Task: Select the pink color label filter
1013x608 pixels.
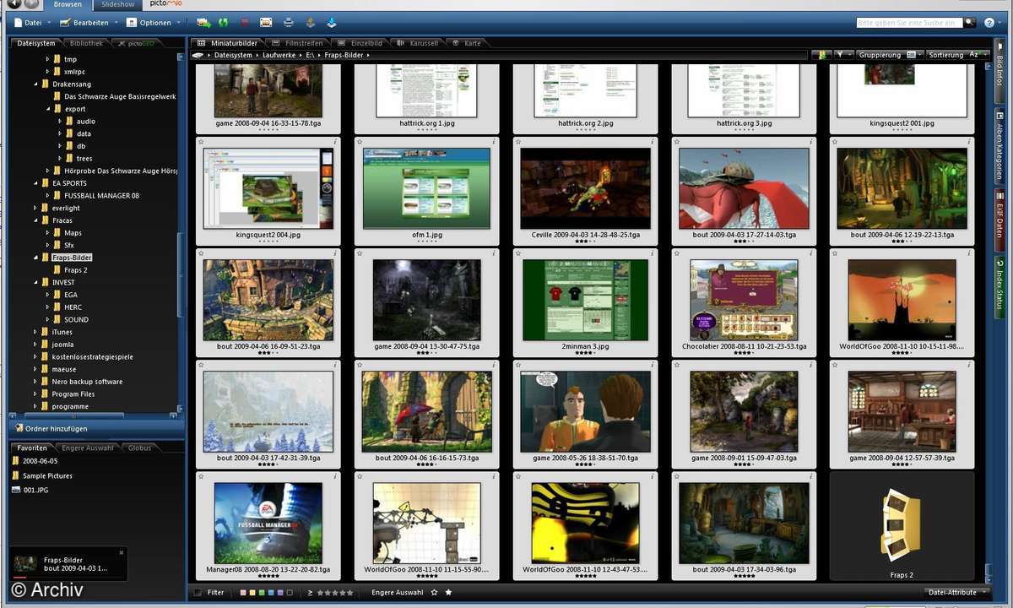Action: pos(243,593)
